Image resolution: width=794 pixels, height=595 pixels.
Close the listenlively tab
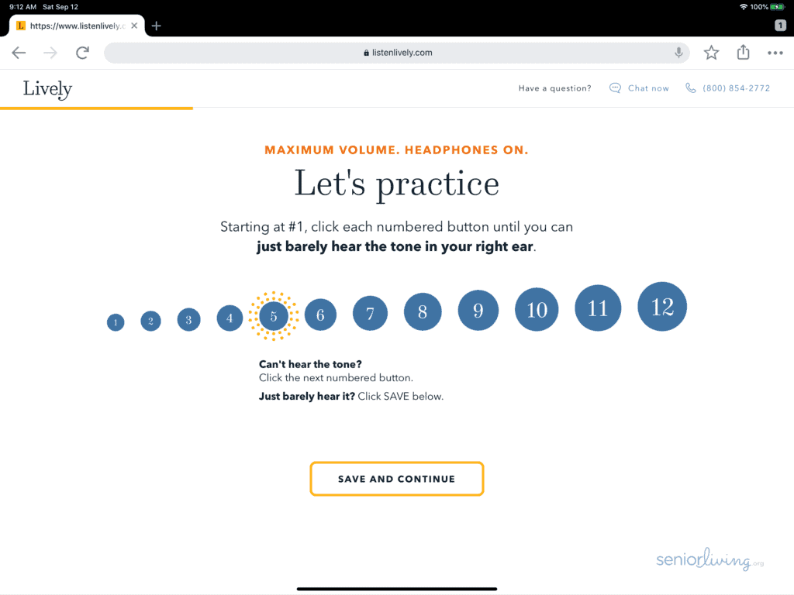coord(134,26)
